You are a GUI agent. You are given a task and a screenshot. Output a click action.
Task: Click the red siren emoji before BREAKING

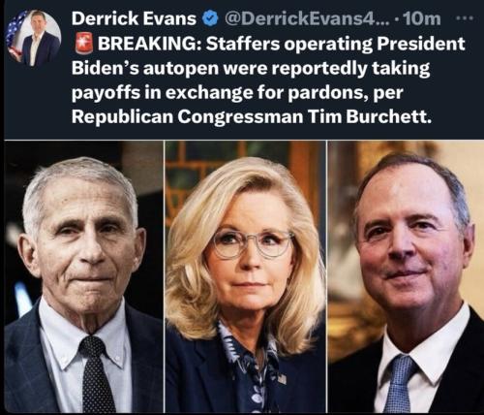click(84, 44)
